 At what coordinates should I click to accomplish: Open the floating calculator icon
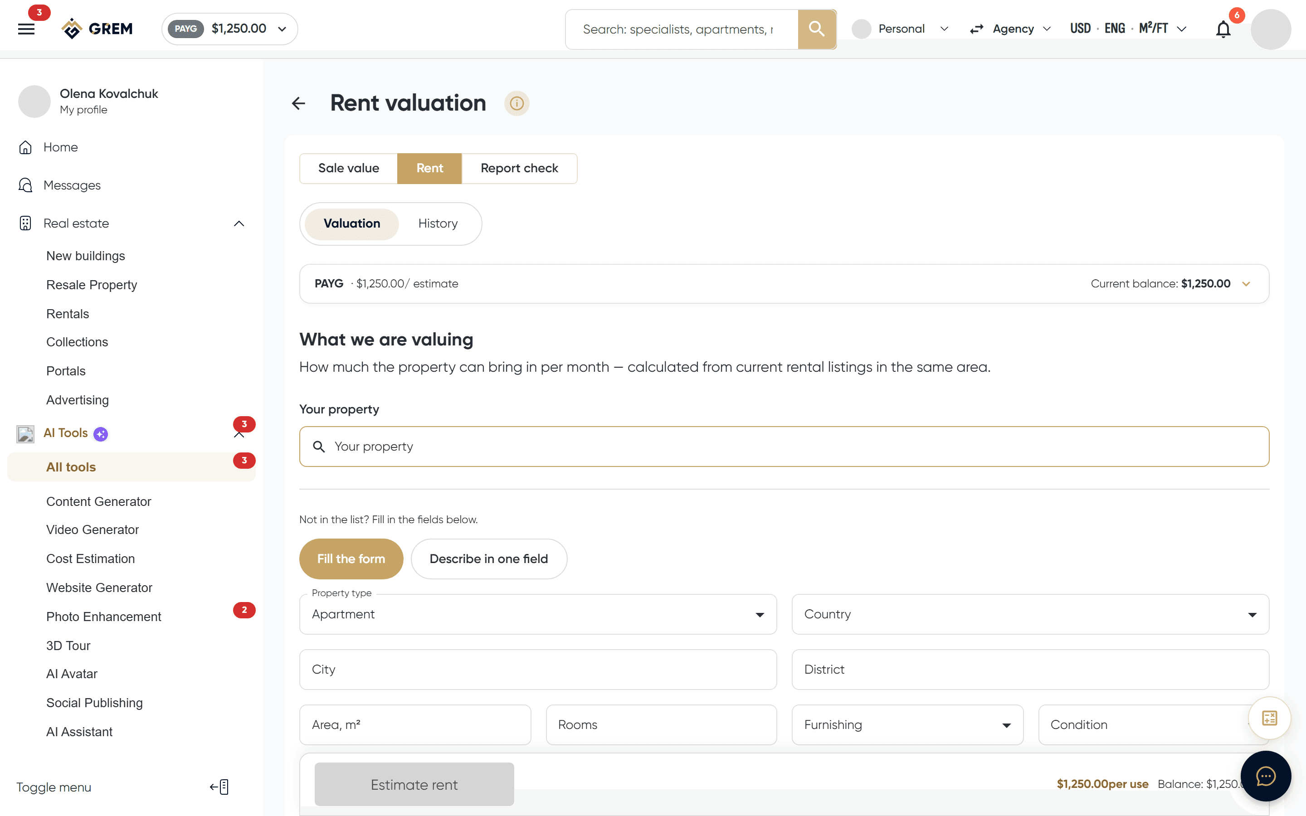(1269, 718)
